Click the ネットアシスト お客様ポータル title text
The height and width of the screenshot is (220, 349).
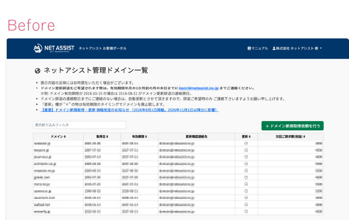102,48
